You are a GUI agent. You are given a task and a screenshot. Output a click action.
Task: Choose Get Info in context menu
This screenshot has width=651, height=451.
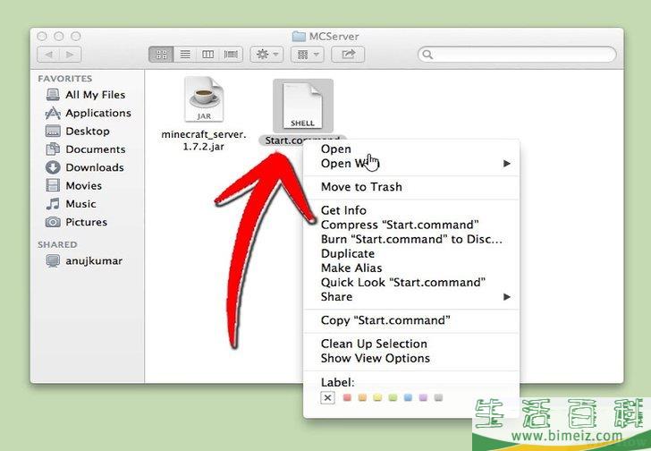click(x=343, y=210)
